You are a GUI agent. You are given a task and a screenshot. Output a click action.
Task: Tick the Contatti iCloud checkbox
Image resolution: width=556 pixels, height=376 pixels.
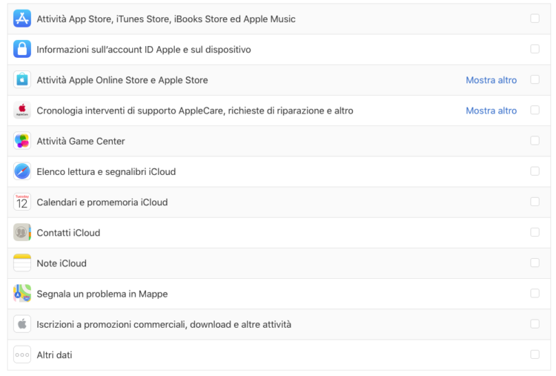[535, 232]
